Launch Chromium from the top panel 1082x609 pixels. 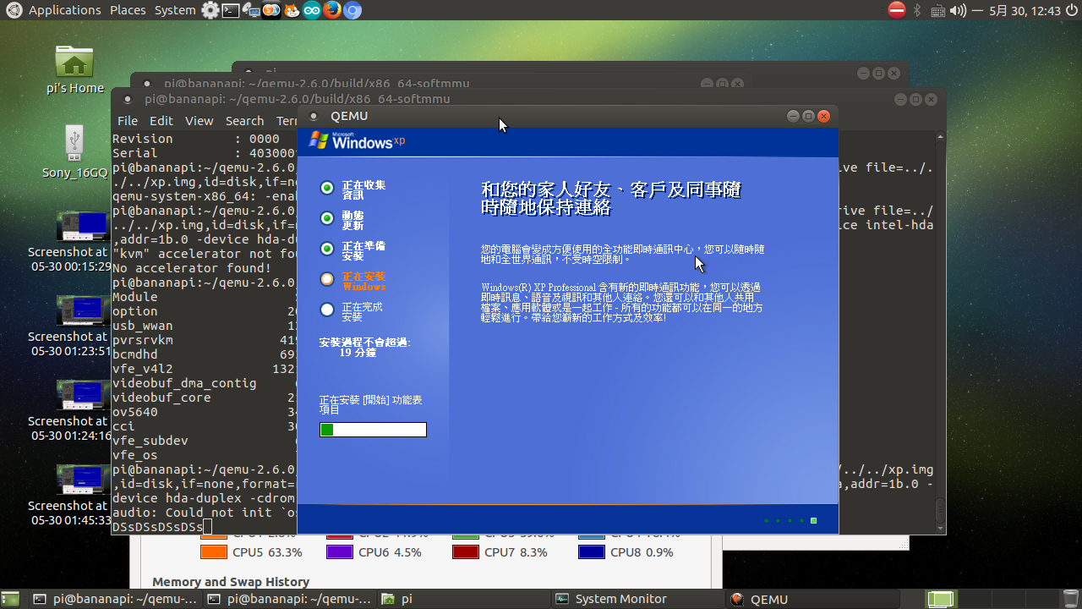point(352,10)
